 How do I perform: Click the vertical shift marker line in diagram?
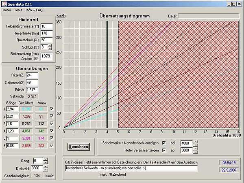point(107,73)
